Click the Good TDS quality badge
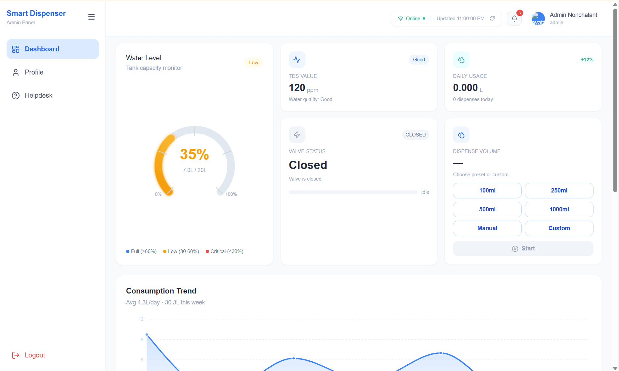This screenshot has height=371, width=619. click(x=419, y=60)
